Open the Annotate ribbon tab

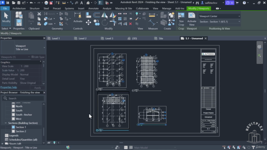pos(93,8)
